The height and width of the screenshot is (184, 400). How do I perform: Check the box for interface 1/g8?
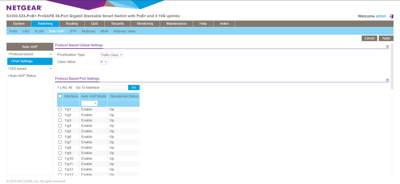[60, 147]
